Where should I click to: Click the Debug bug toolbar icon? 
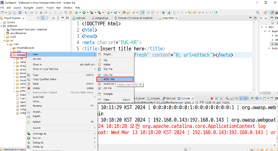(x=77, y=13)
